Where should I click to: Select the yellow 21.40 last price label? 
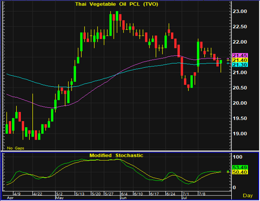click(240, 60)
